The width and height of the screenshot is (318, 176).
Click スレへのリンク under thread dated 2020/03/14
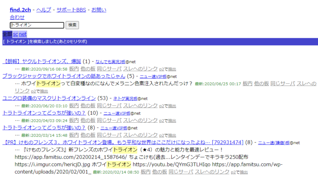pos(140,135)
